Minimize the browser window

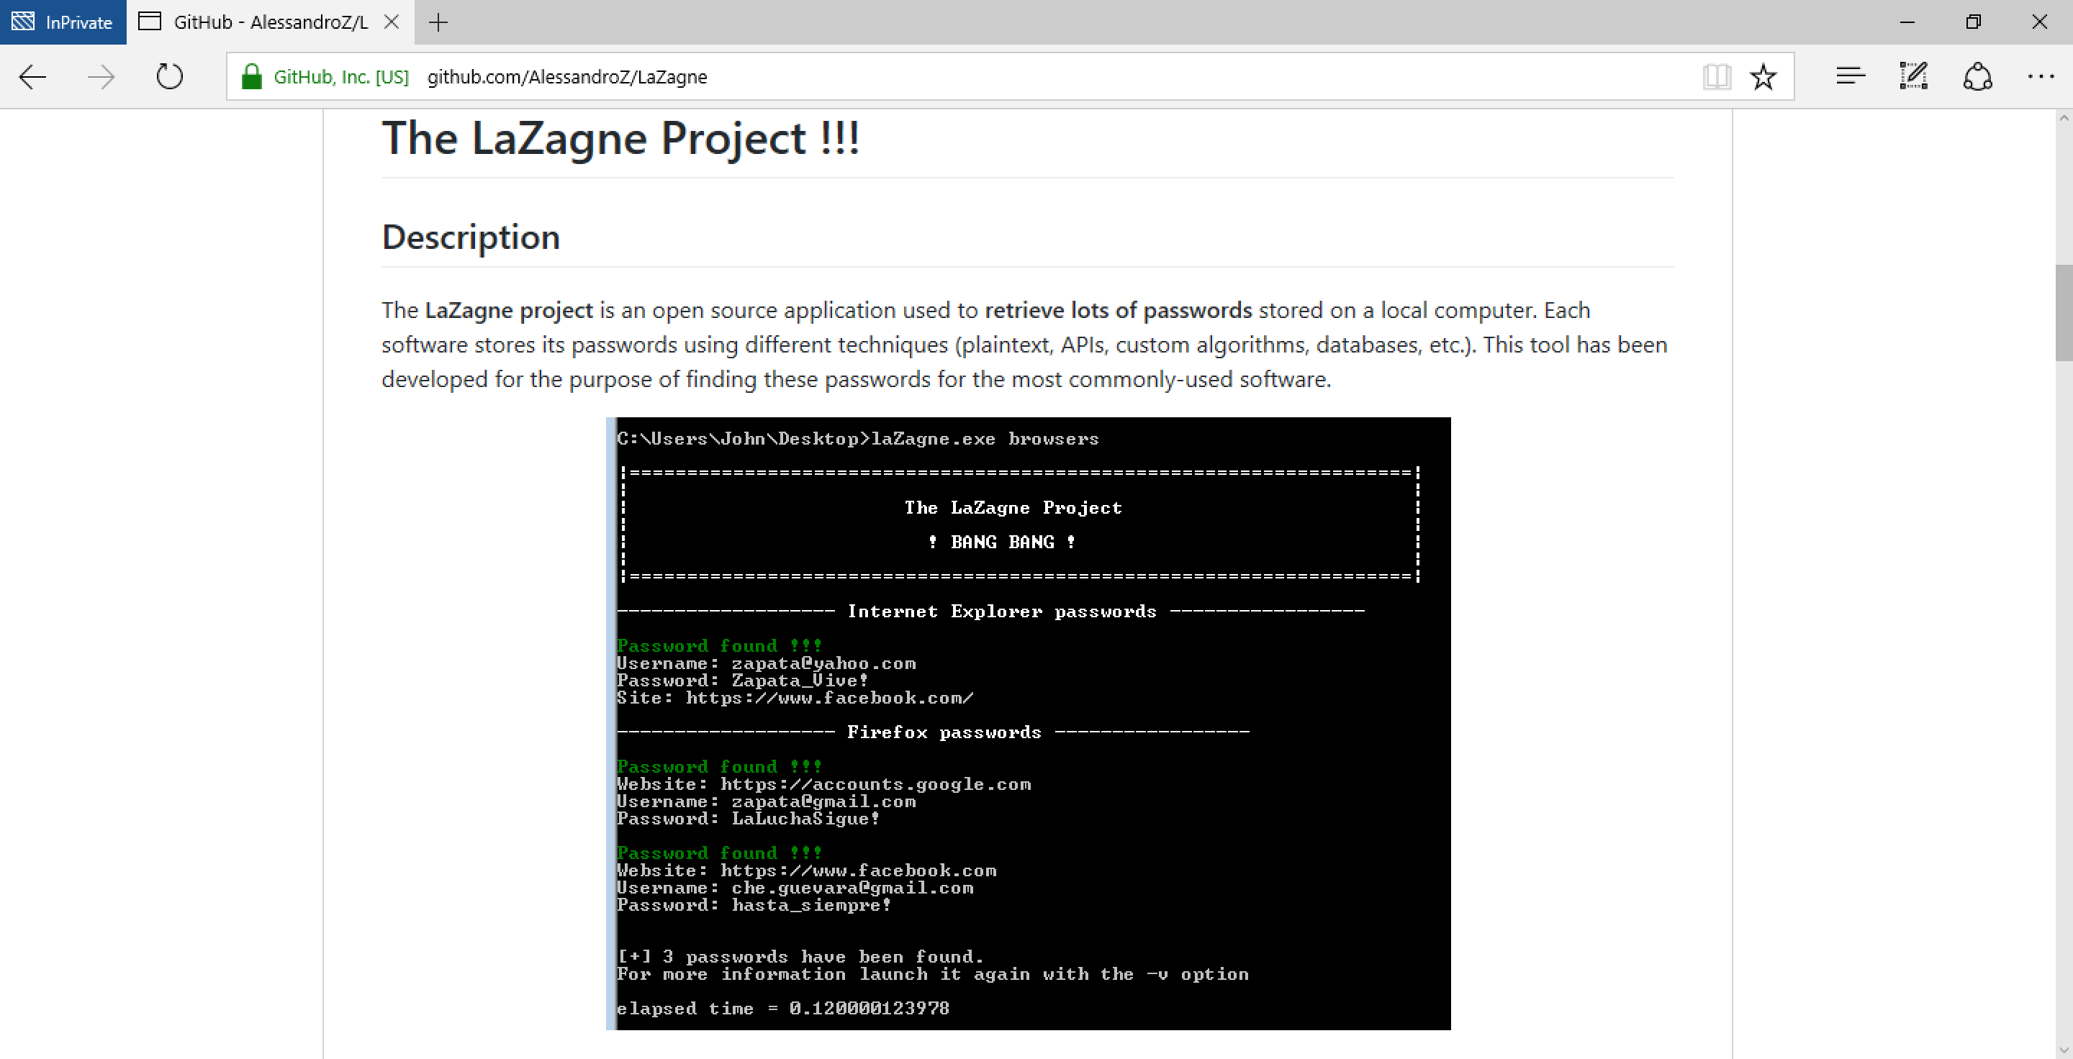tap(1907, 22)
